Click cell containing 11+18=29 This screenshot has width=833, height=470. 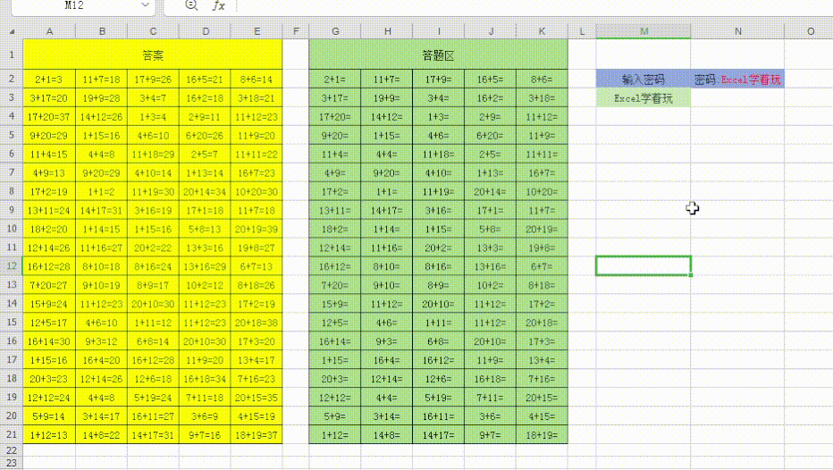coord(153,154)
